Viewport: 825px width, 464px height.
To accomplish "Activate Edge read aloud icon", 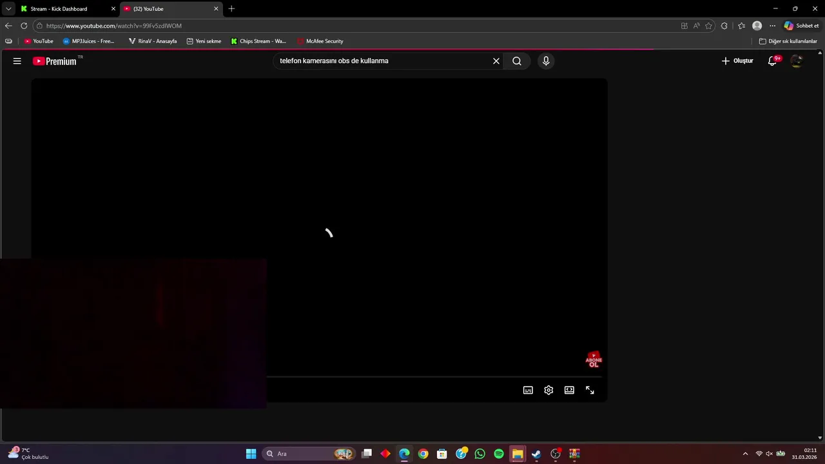I will [x=697, y=26].
